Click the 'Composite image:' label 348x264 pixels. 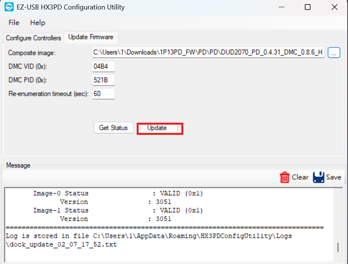point(32,53)
